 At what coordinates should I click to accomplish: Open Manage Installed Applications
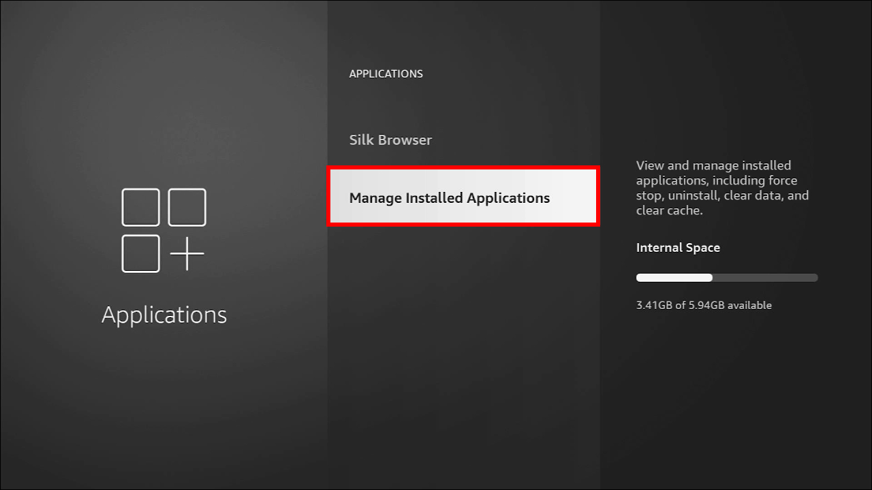click(463, 197)
